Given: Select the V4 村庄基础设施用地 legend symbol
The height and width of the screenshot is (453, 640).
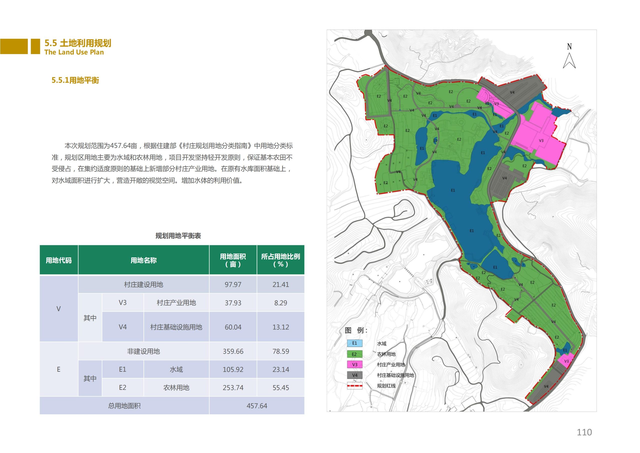Looking at the screenshot, I should [x=354, y=375].
